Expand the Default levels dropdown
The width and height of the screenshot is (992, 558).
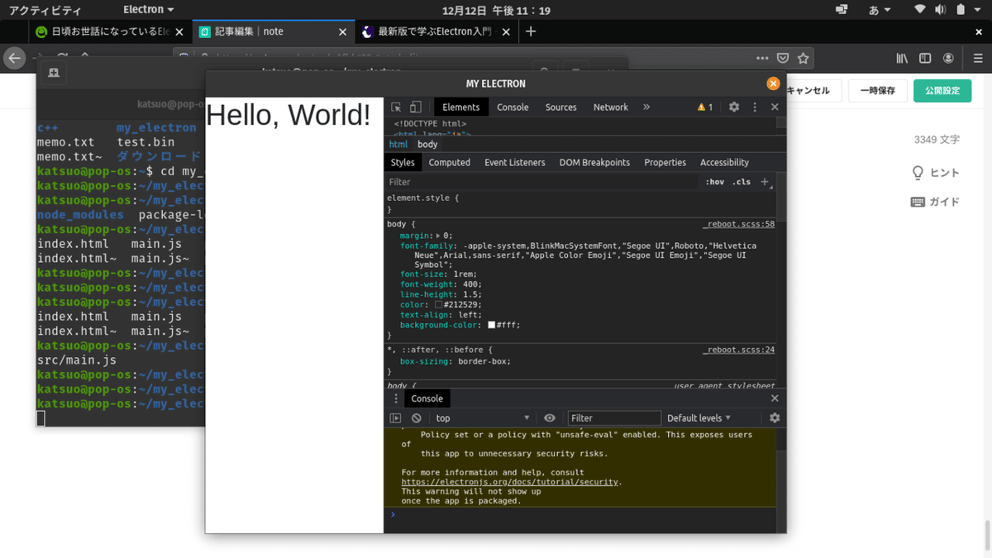(x=699, y=418)
